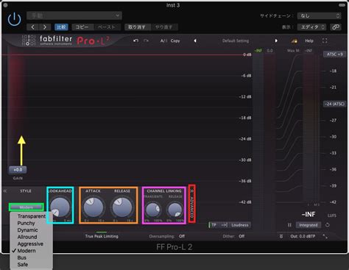Open the Help menu
349x270 pixels.
tap(309, 40)
